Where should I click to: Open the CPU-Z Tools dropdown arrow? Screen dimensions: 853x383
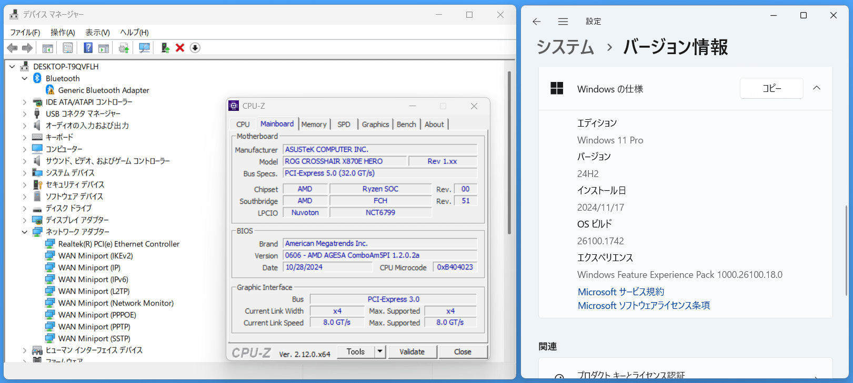(x=380, y=351)
